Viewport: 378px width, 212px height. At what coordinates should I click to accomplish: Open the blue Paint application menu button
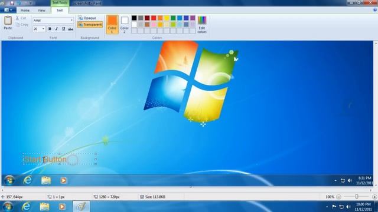point(8,10)
